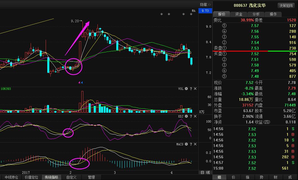The image size is (298, 180).
Task: Click the 外盘 37152 value
Action: (x=248, y=105)
